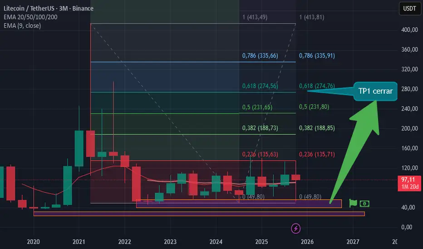Click the red 97,11 current price label
The height and width of the screenshot is (249, 423).
coord(409,183)
